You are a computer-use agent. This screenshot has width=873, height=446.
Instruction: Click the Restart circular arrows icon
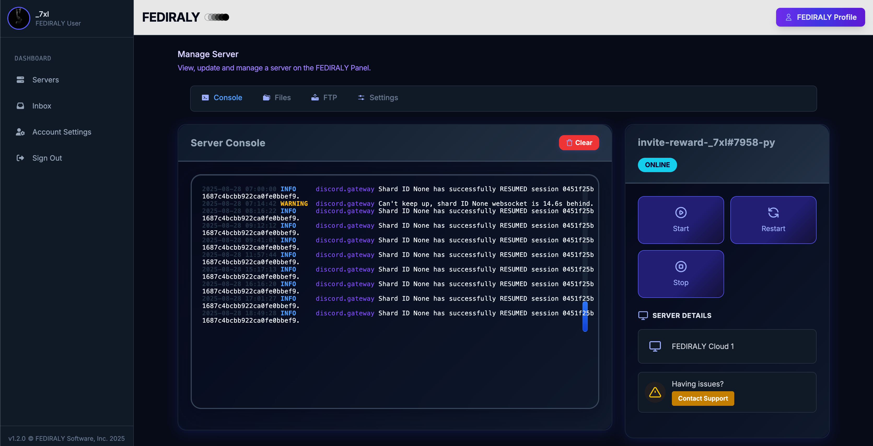[773, 213]
